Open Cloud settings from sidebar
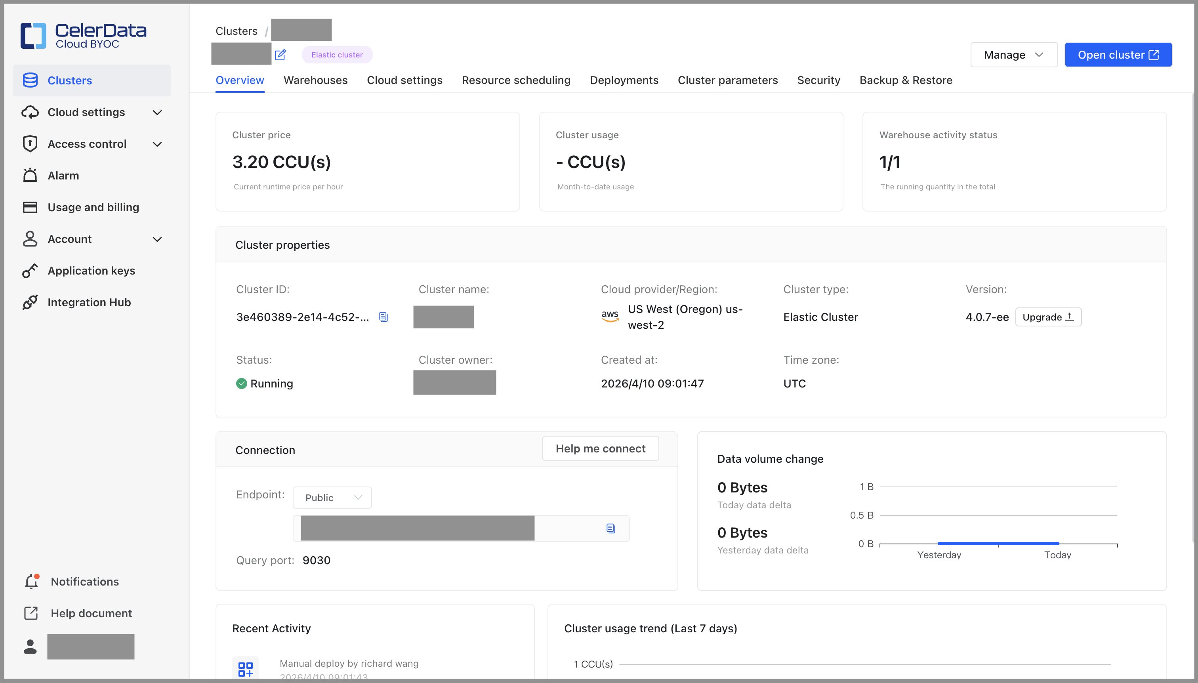The image size is (1198, 683). [86, 112]
